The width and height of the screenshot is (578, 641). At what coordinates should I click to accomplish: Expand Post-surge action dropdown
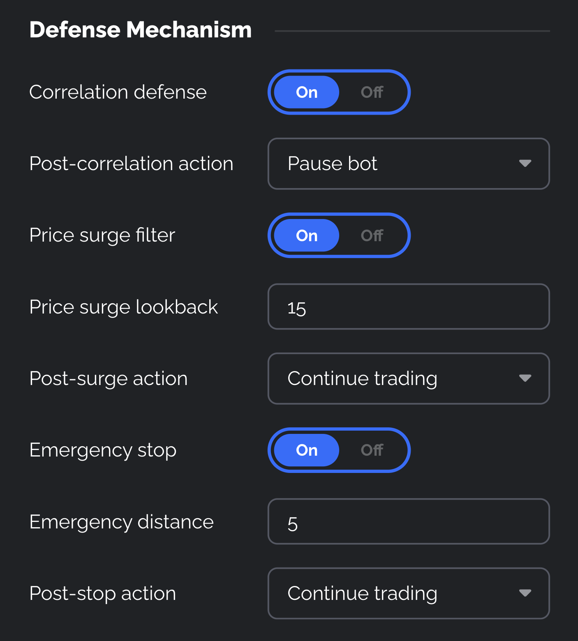(408, 378)
